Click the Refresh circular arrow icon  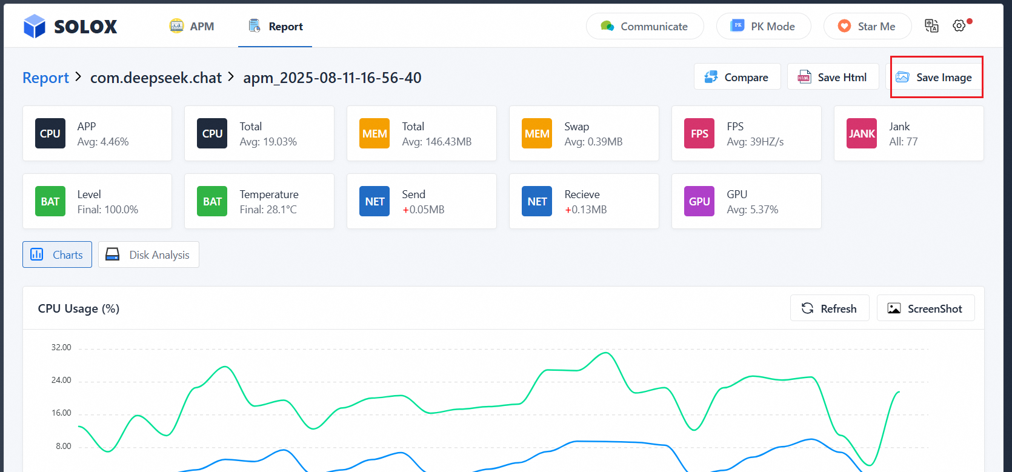click(807, 308)
